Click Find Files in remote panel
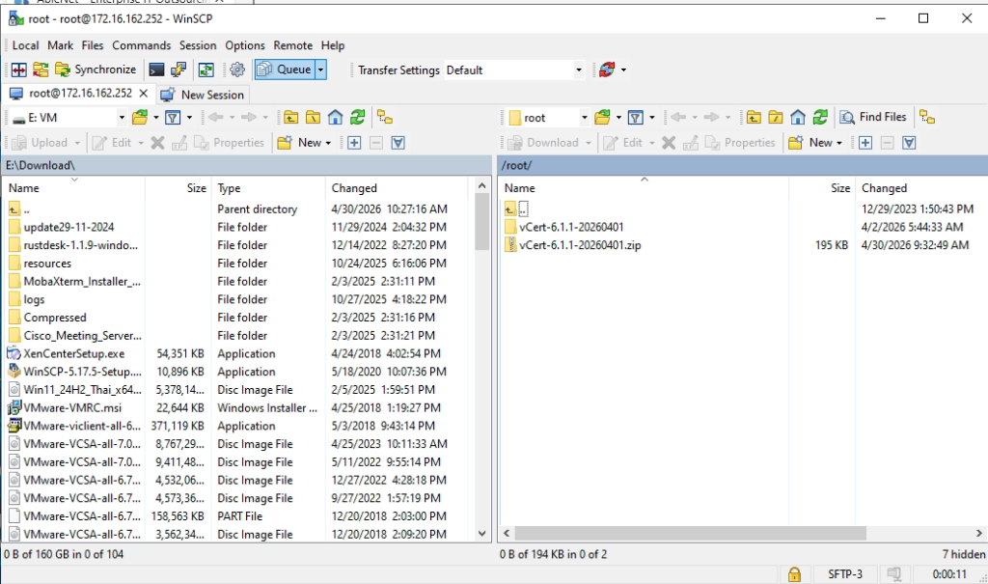 (x=873, y=118)
